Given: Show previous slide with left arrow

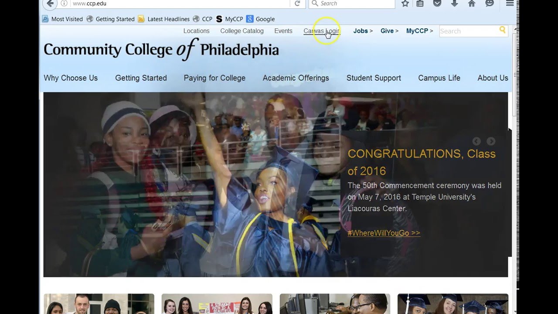Looking at the screenshot, I should (476, 141).
